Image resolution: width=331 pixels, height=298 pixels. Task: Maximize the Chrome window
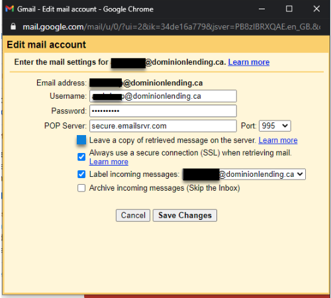click(x=289, y=9)
